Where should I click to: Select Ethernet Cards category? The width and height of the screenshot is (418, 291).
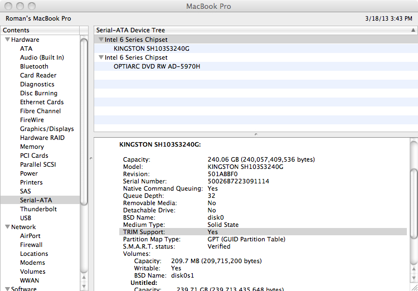[x=42, y=103]
